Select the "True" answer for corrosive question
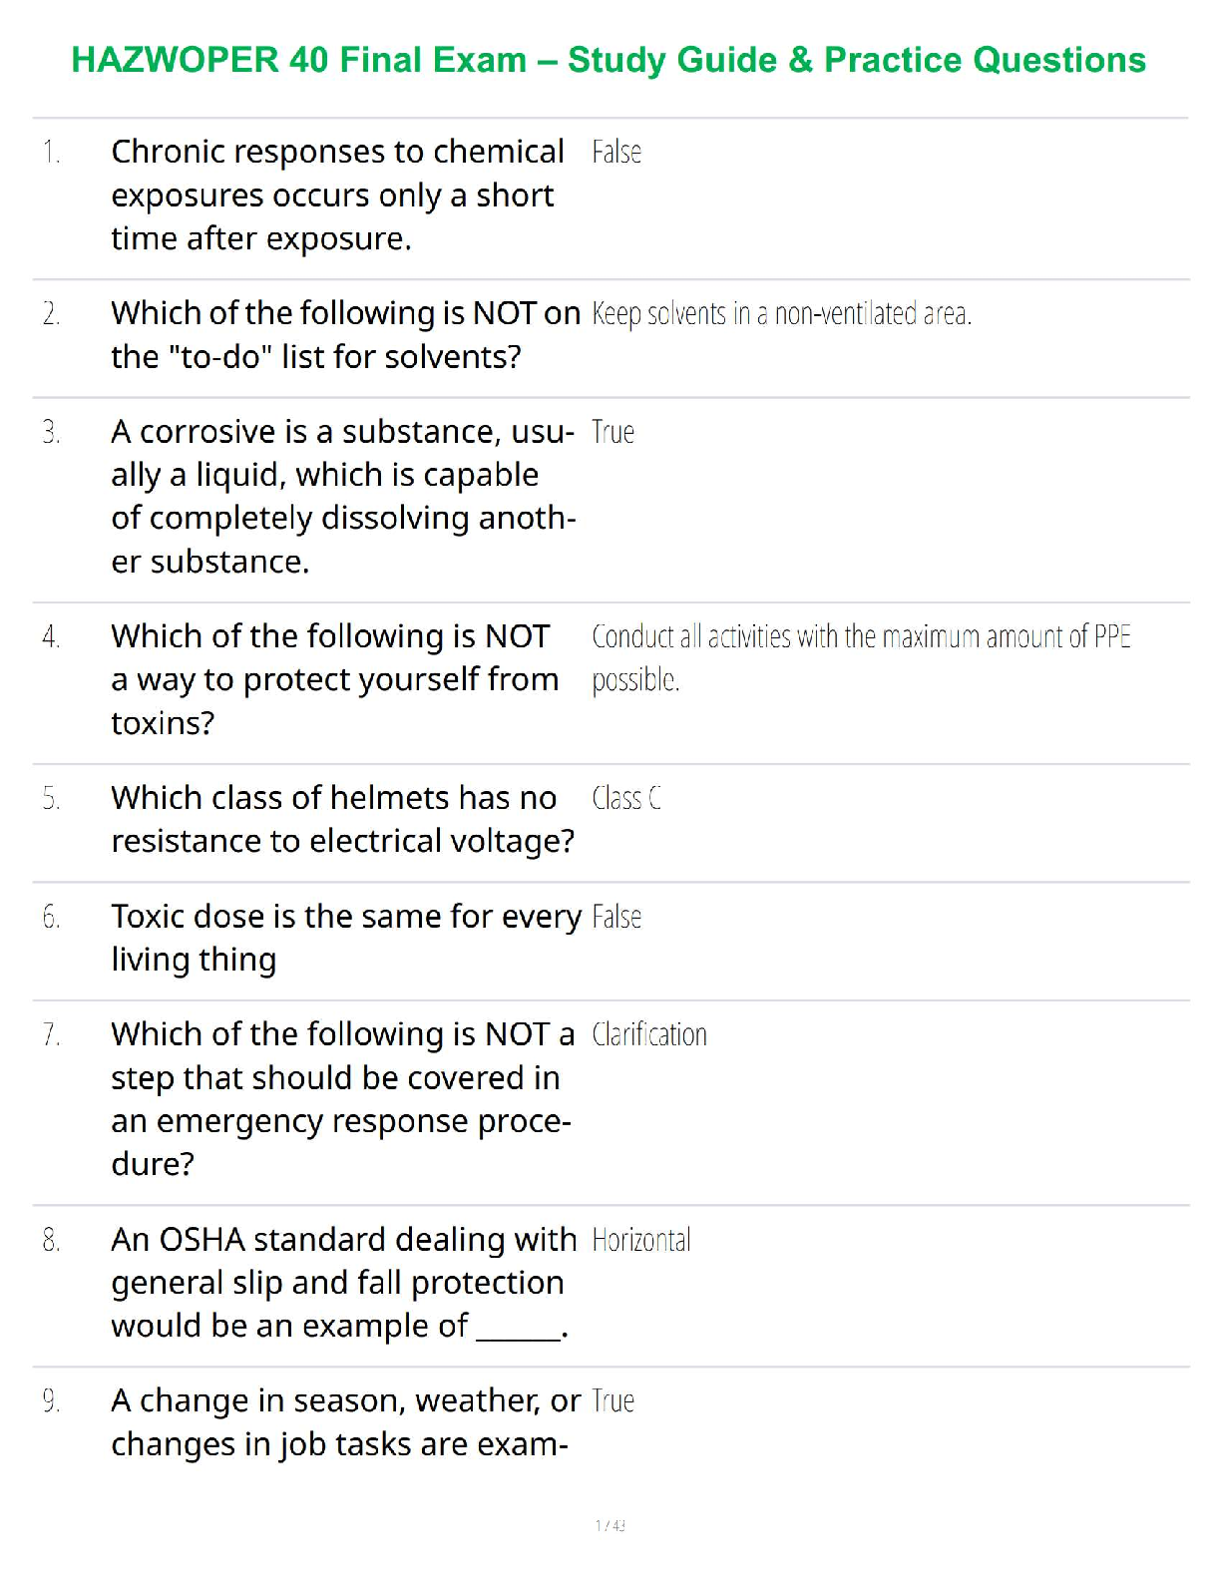This screenshot has width=1221, height=1580. click(612, 433)
